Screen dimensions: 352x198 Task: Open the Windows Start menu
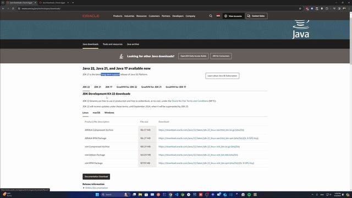97,194
